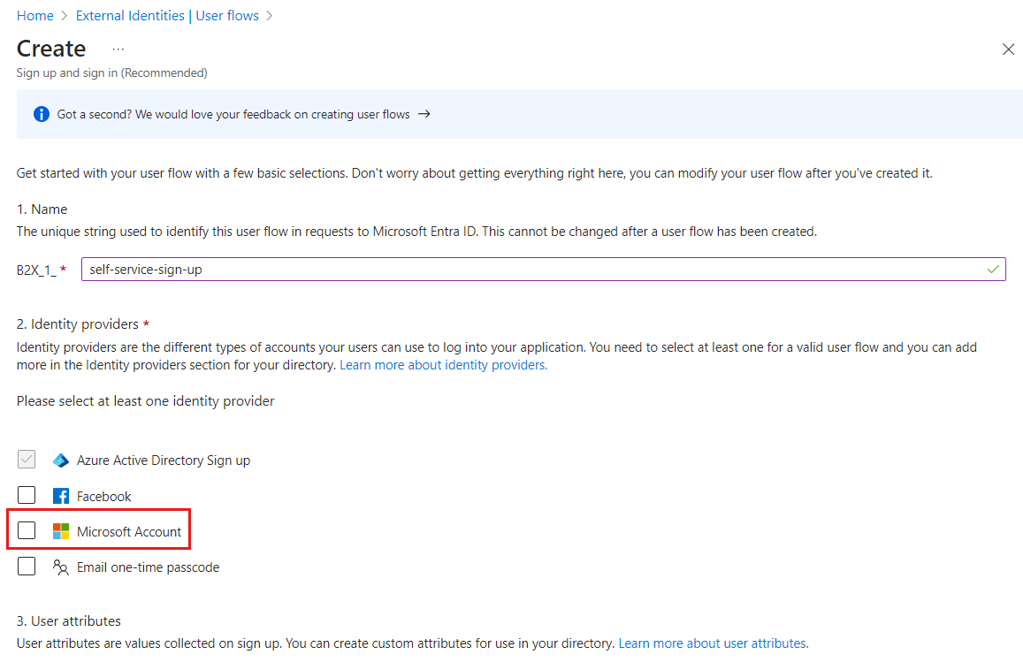
Task: Open the ellipsis menu beside Create
Action: pos(118,50)
